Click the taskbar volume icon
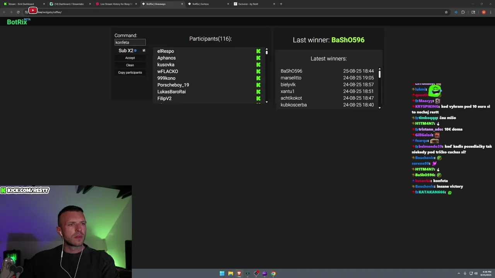The image size is (495, 278). pyautogui.click(x=476, y=273)
